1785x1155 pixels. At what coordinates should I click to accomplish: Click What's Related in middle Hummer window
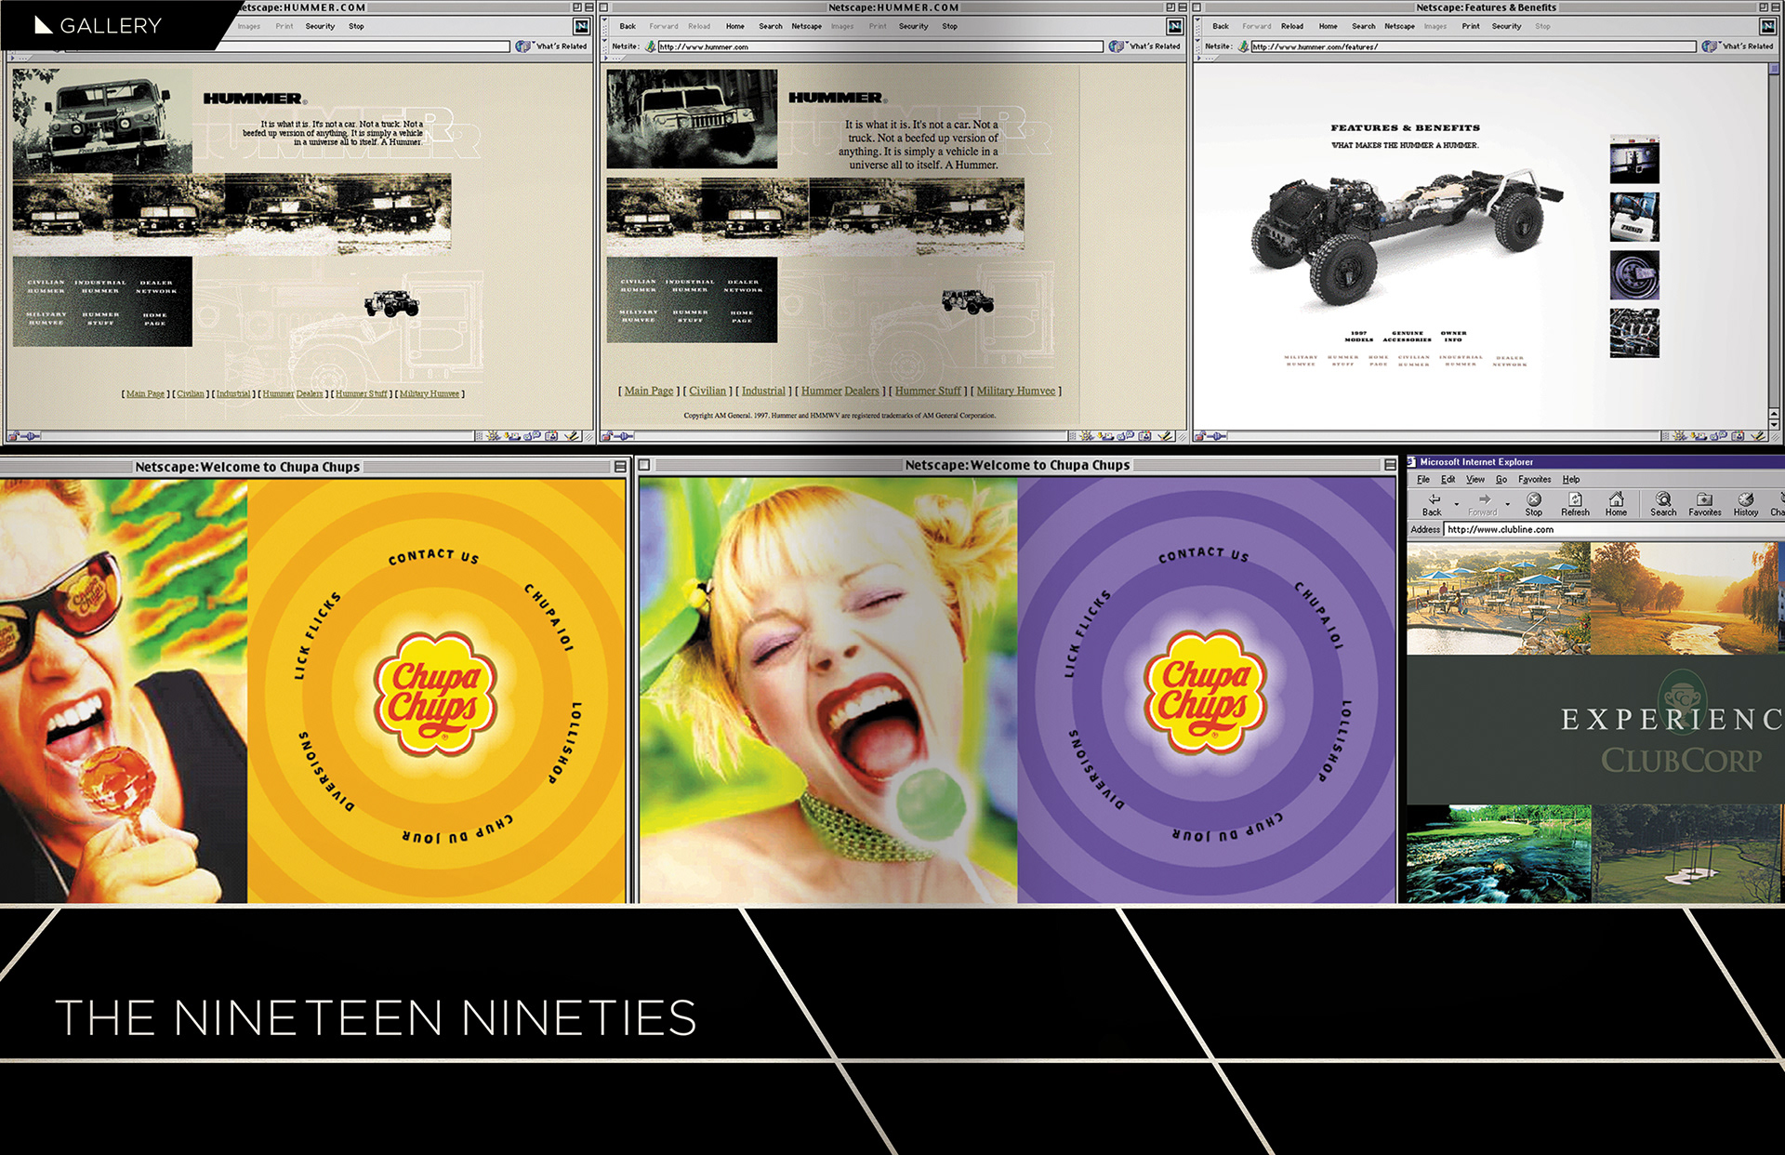(1146, 46)
